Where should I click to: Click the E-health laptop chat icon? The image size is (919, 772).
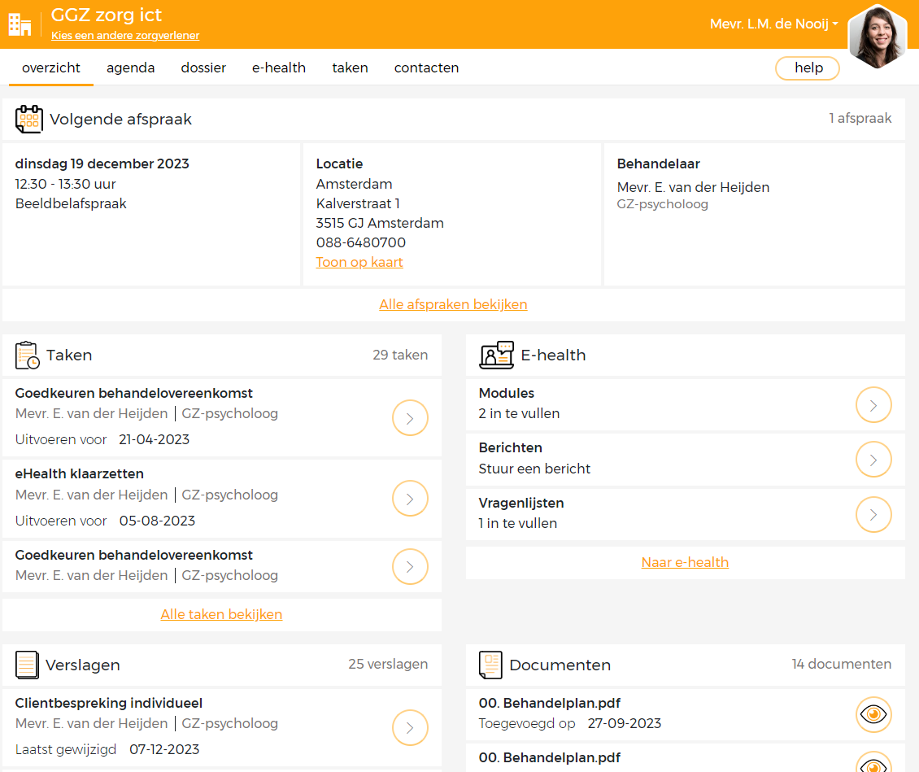click(x=496, y=355)
